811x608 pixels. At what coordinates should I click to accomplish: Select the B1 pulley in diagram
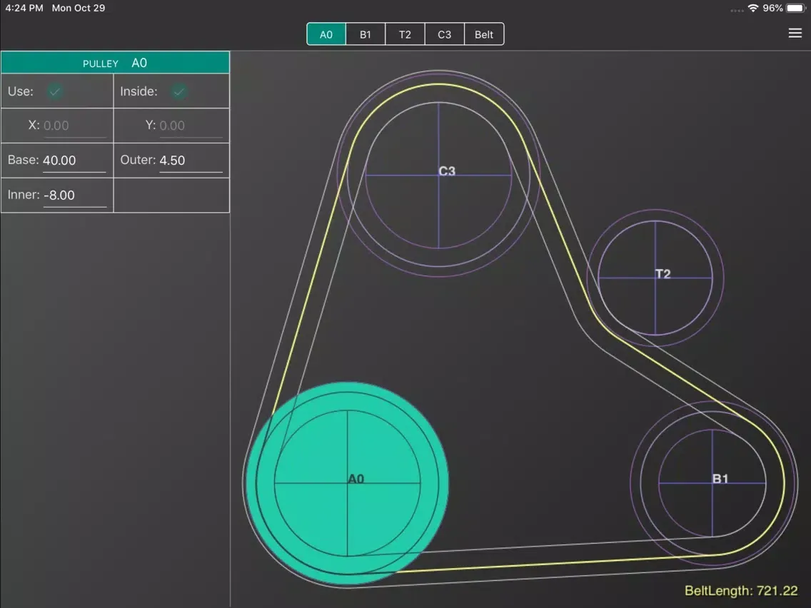[712, 483]
